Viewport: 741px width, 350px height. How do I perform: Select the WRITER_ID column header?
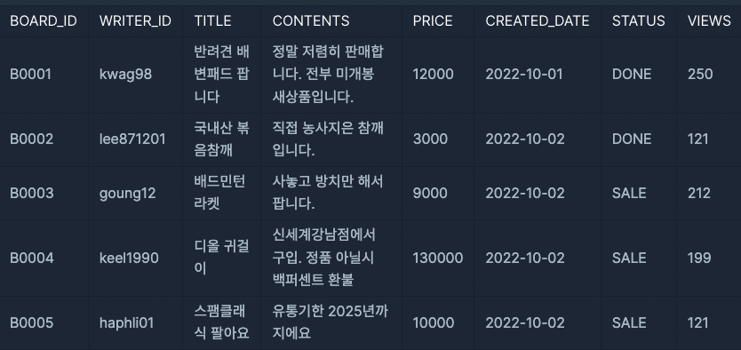point(135,20)
